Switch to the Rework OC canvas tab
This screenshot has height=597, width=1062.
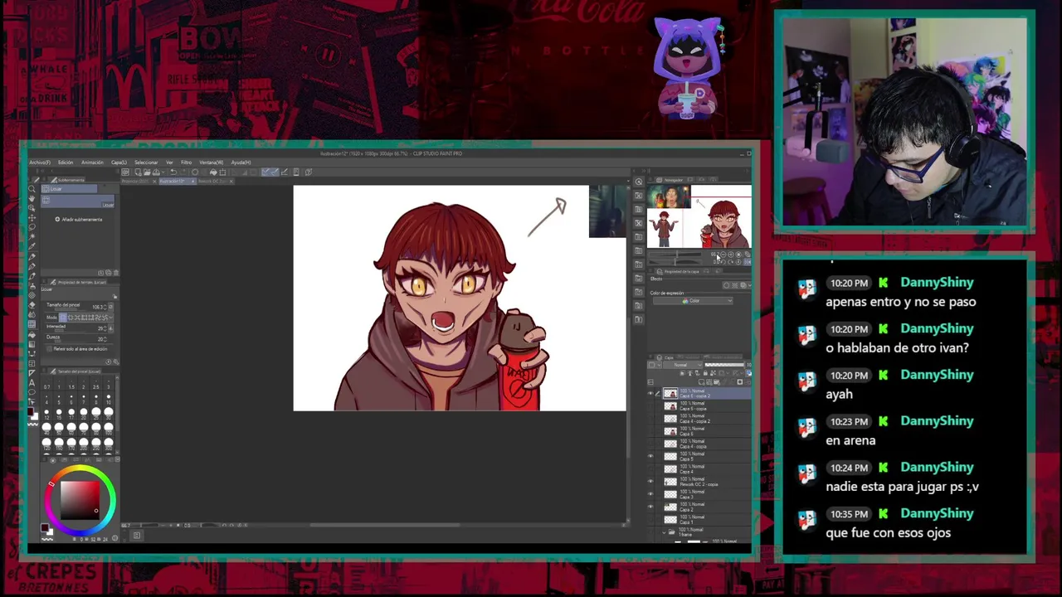point(215,182)
